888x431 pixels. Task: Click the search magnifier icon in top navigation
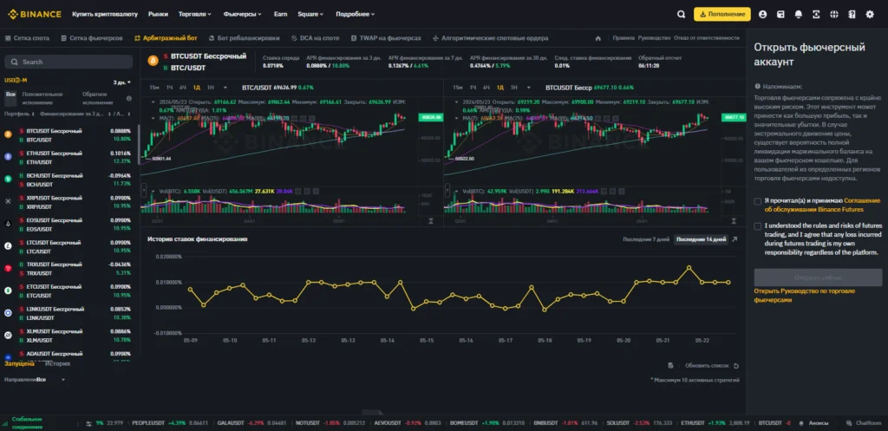pyautogui.click(x=682, y=14)
